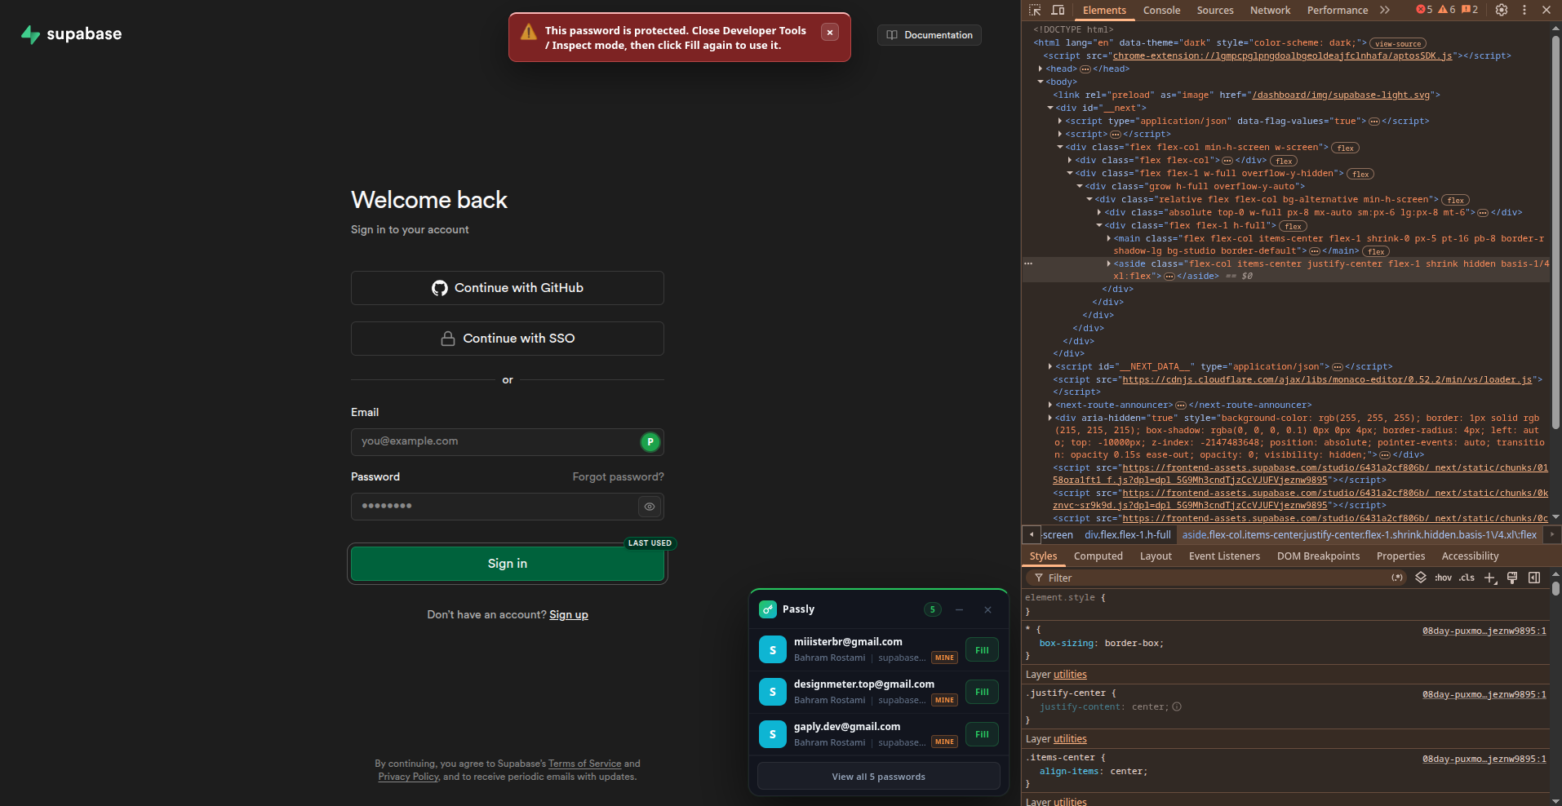The height and width of the screenshot is (806, 1562).
Task: Toggle .cls element classes panel
Action: coord(1467,578)
